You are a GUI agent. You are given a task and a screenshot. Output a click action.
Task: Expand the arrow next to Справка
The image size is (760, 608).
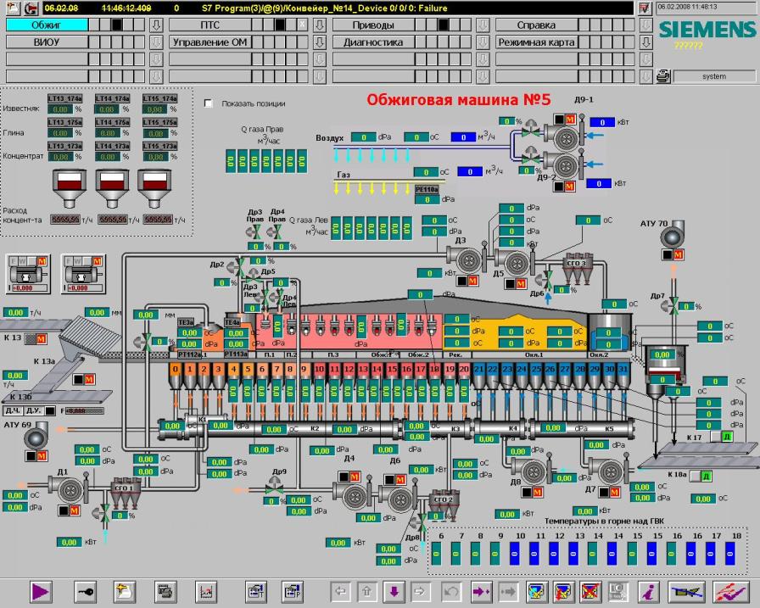click(645, 25)
